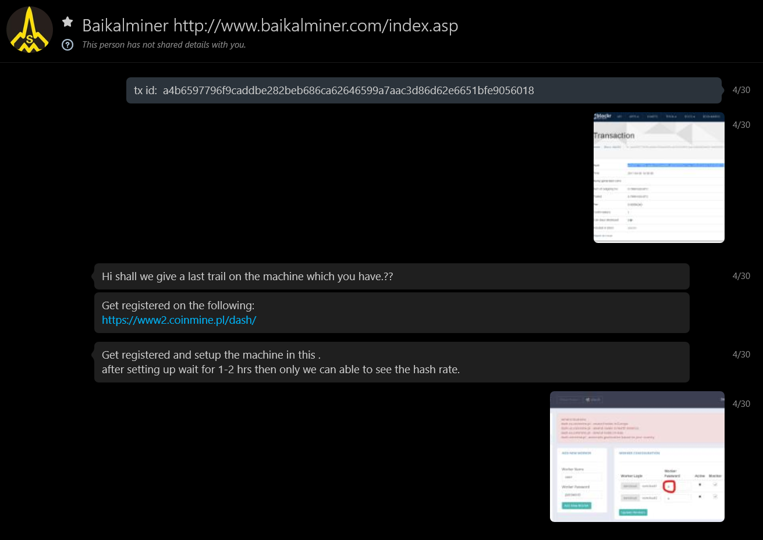
Task: Click the question mark status icon
Action: (x=68, y=45)
